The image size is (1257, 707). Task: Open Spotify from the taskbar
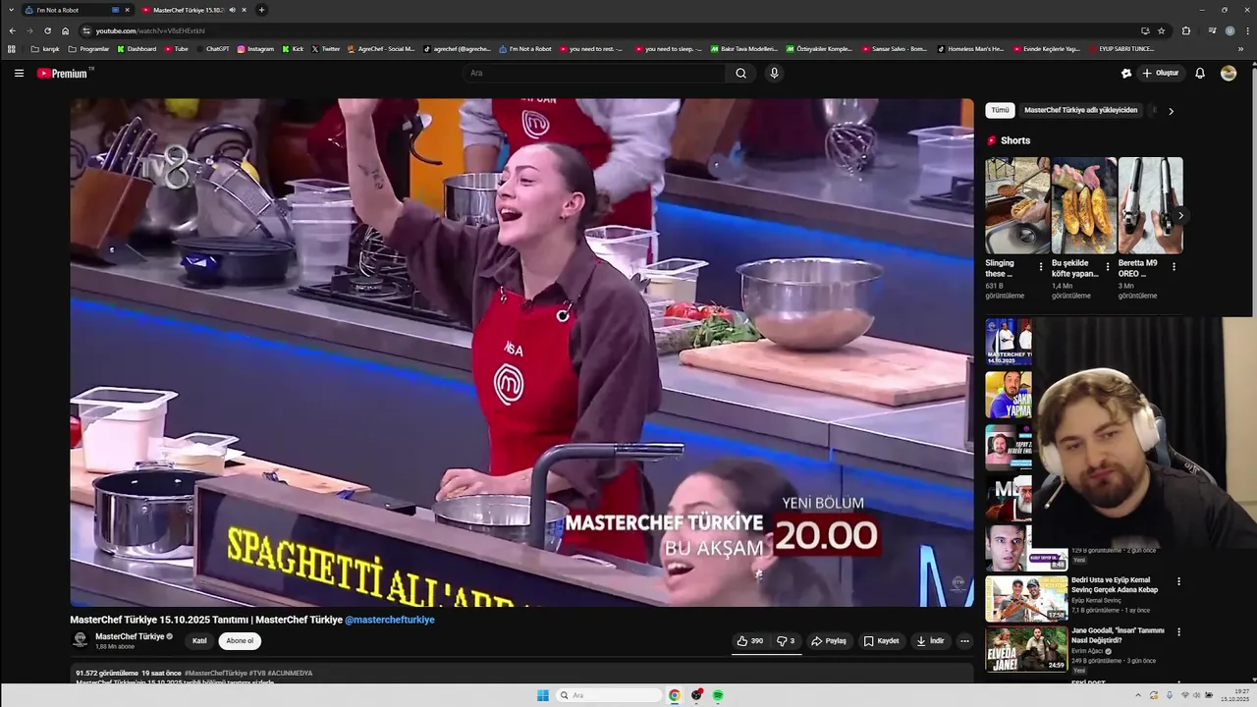(718, 695)
